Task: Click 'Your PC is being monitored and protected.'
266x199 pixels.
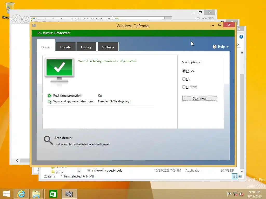Action: pos(107,61)
